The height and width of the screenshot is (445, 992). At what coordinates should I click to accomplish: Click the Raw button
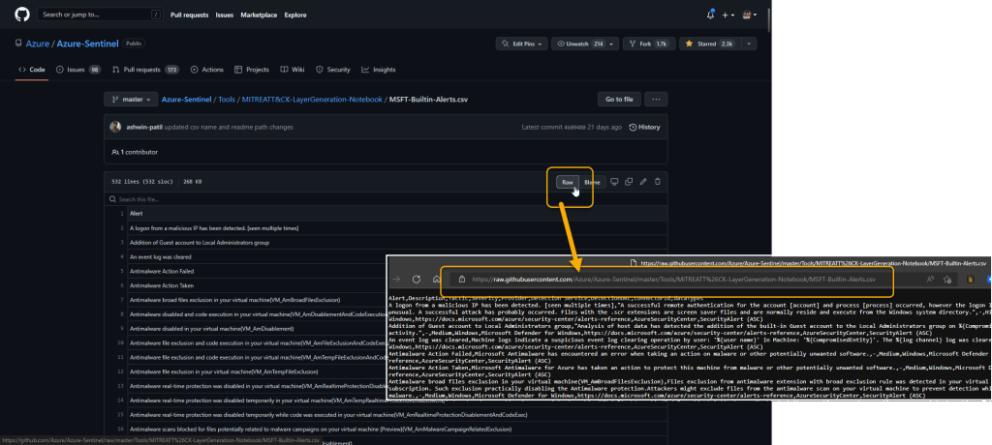568,182
